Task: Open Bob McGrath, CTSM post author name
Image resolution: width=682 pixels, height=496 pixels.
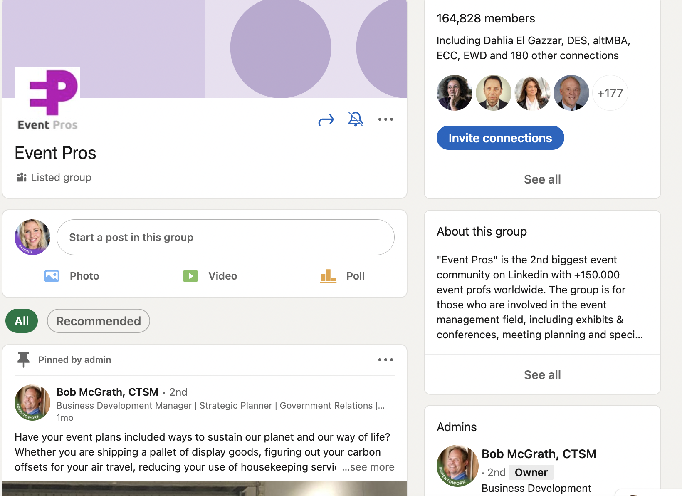Action: [107, 392]
